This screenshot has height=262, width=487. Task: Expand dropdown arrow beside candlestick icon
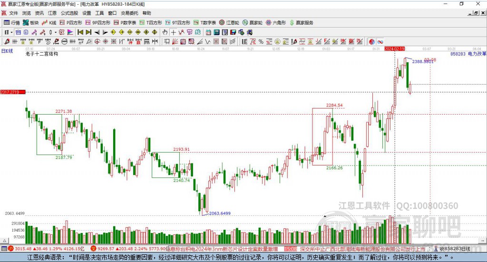tap(56, 32)
